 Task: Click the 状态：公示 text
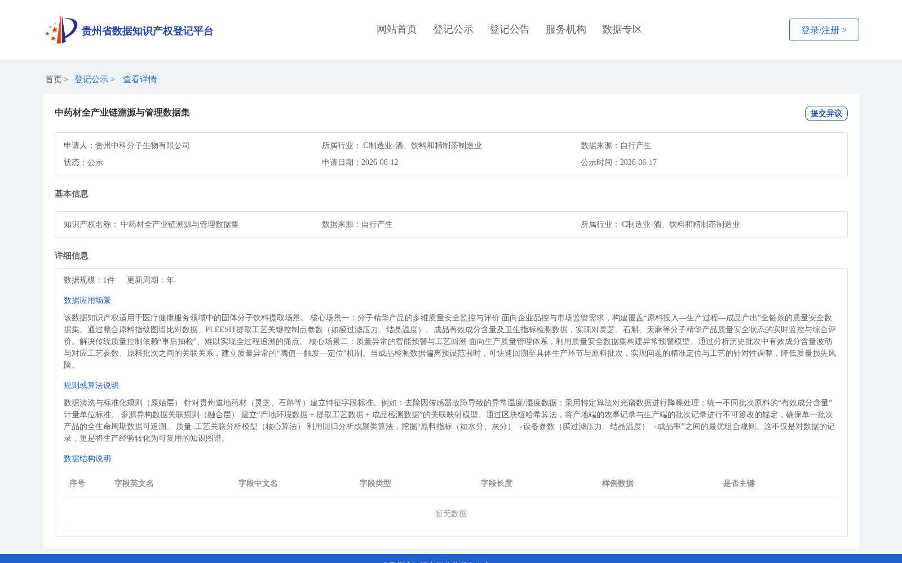pyautogui.click(x=83, y=162)
